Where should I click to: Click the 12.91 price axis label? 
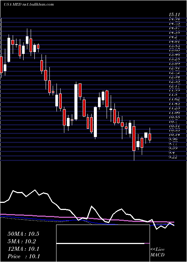click(x=175, y=68)
